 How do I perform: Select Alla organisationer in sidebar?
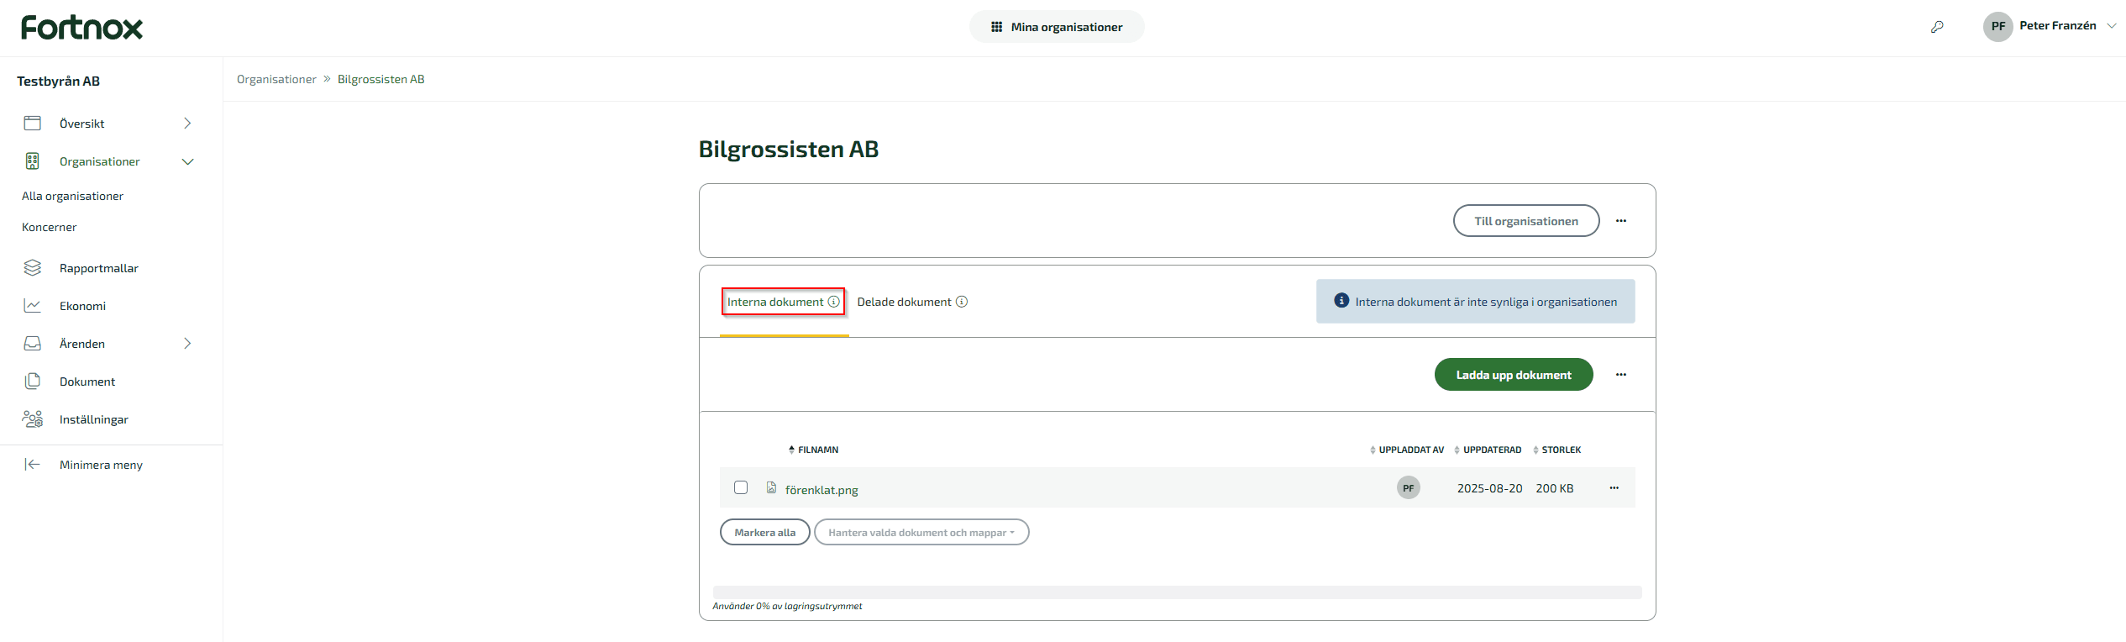pyautogui.click(x=72, y=196)
